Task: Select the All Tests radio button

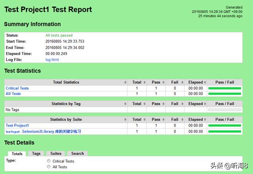Action: pos(48,167)
